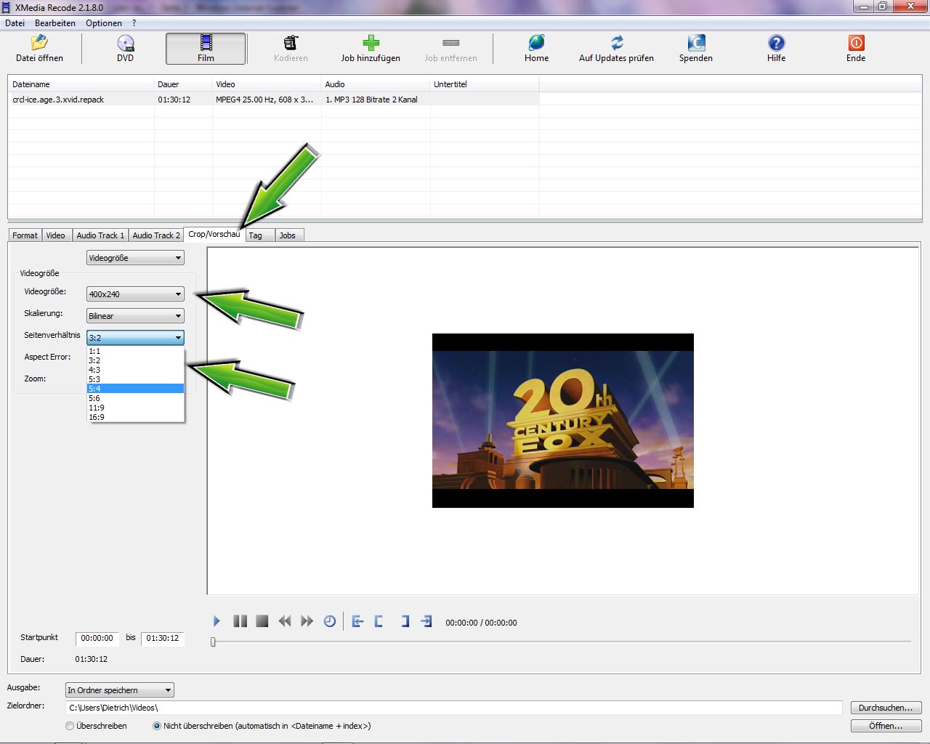This screenshot has width=930, height=744.
Task: Choose 5:3 aspect ratio option
Action: (135, 379)
